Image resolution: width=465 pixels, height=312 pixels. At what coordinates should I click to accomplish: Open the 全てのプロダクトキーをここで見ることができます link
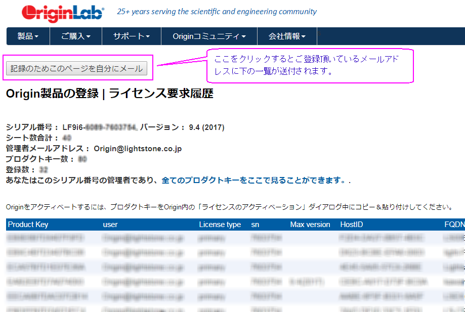tap(253, 180)
